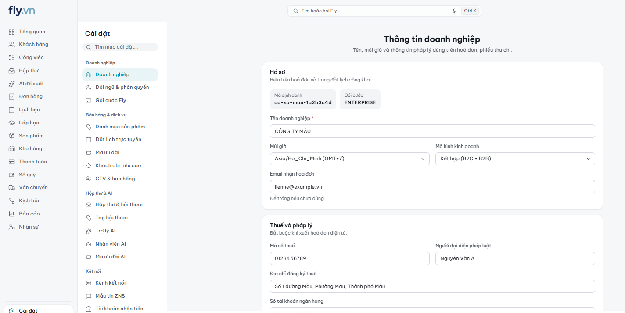Click the Lịch hẹn calendar icon
The height and width of the screenshot is (313, 625).
tap(12, 109)
